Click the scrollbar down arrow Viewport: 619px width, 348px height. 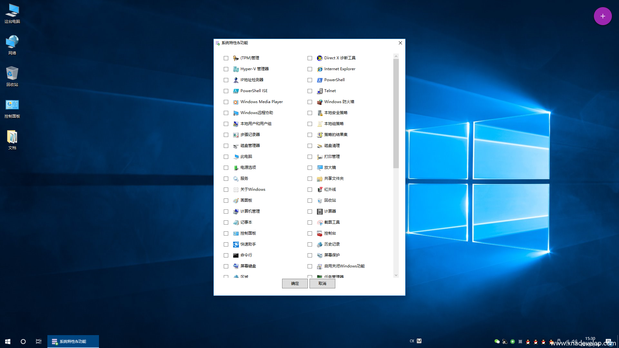point(396,275)
